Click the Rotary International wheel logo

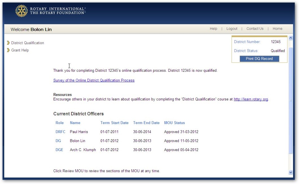[x=21, y=11]
